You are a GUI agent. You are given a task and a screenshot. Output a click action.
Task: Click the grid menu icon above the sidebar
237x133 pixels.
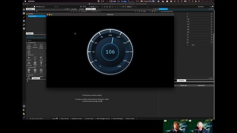pyautogui.click(x=24, y=9)
